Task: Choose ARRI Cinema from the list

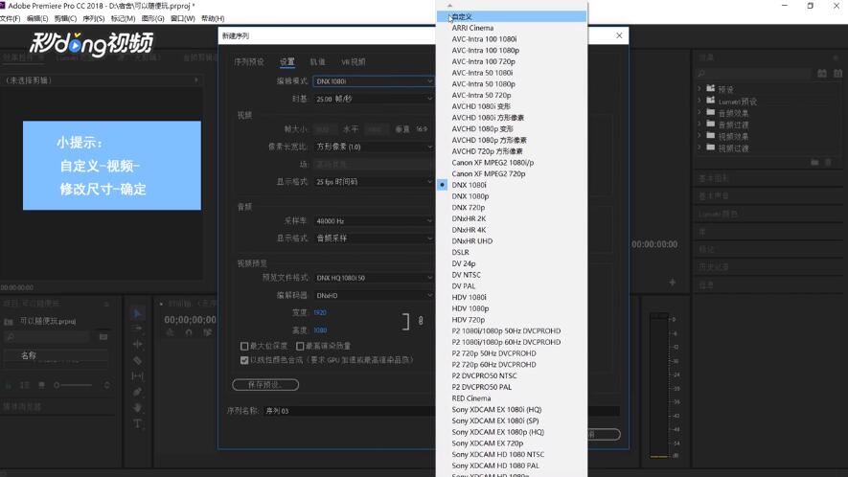Action: (x=512, y=28)
